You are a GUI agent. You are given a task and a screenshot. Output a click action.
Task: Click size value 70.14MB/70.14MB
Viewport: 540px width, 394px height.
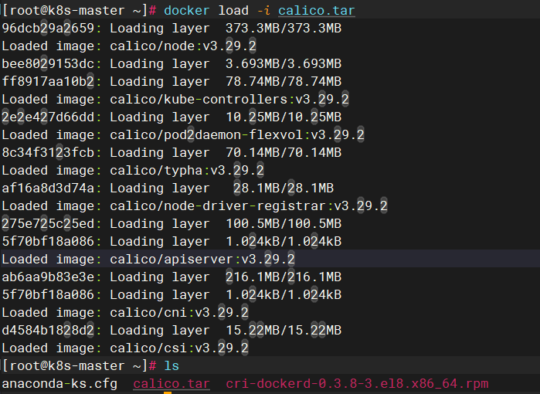[x=284, y=152]
